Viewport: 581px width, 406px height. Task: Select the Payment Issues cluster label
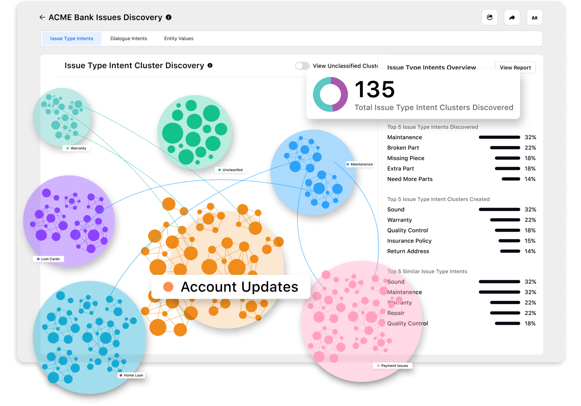pos(392,365)
